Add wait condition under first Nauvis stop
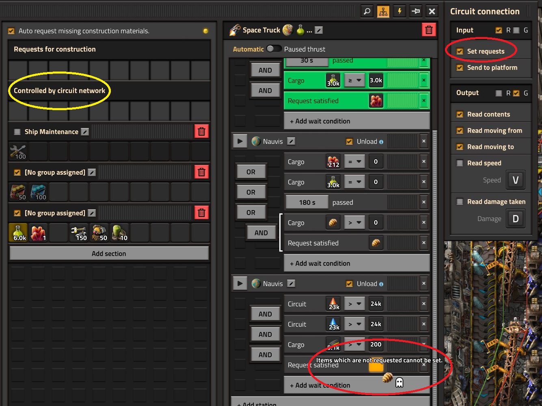This screenshot has height=406, width=542. (x=357, y=263)
